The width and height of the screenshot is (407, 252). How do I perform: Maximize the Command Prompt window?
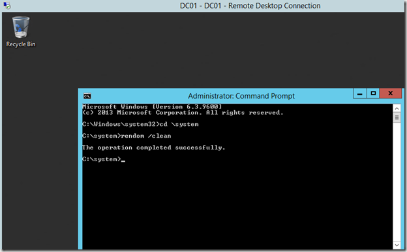pos(373,93)
